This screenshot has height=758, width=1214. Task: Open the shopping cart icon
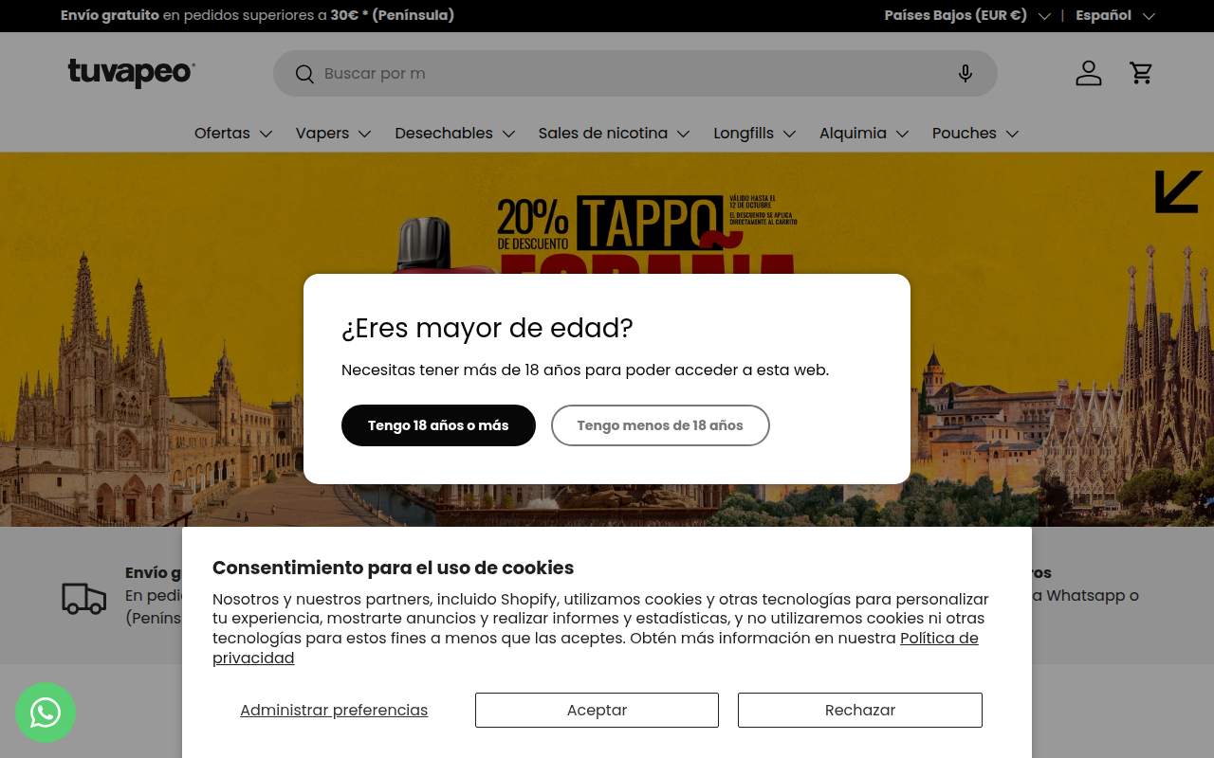[1141, 73]
